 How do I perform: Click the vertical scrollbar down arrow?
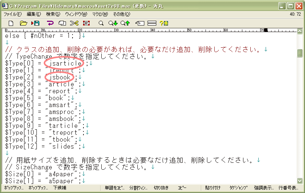click(x=300, y=181)
